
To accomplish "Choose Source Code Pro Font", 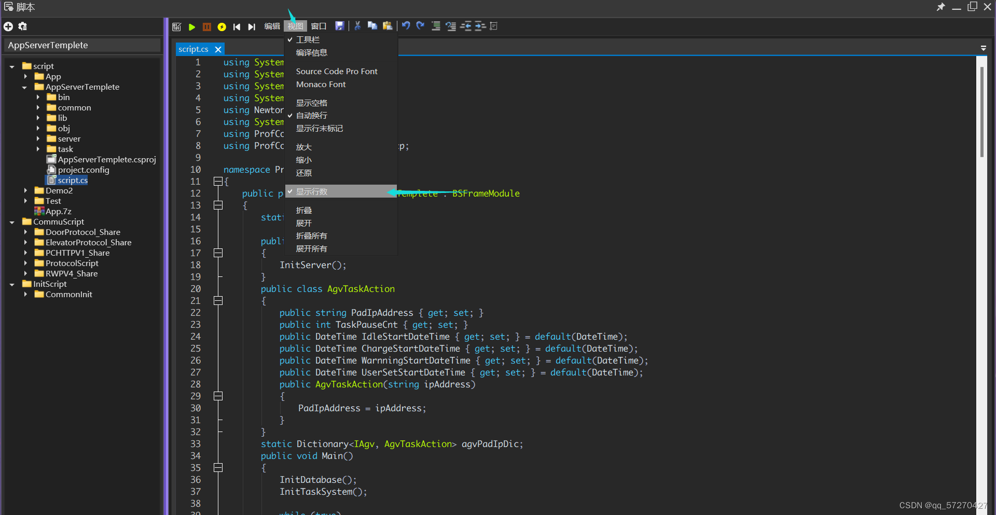I will coord(341,72).
